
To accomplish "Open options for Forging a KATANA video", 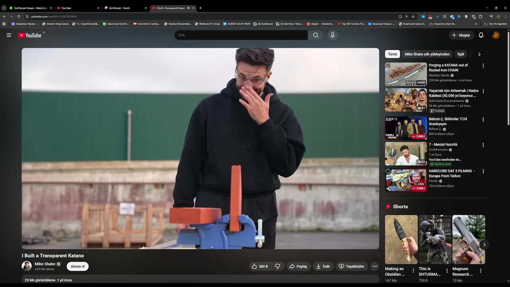I will [483, 66].
